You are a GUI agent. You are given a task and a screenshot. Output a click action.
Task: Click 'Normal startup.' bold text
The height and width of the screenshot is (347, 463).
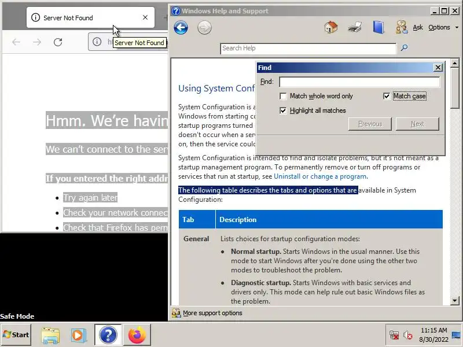coord(256,252)
